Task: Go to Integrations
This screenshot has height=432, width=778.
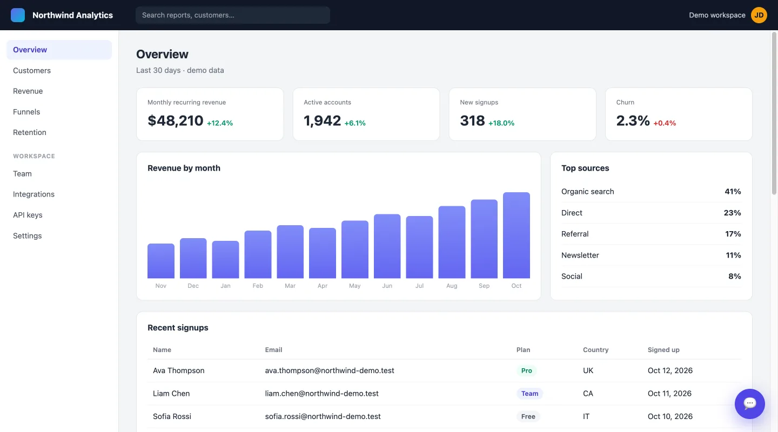Action: point(59,194)
